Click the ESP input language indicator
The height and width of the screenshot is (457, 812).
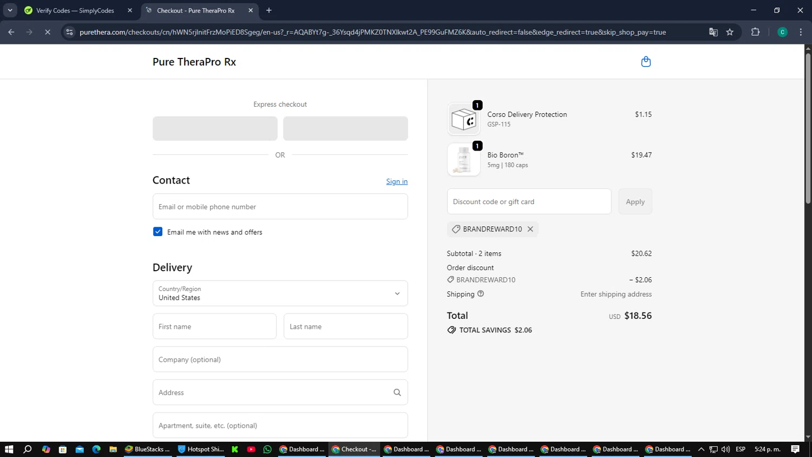coord(741,449)
